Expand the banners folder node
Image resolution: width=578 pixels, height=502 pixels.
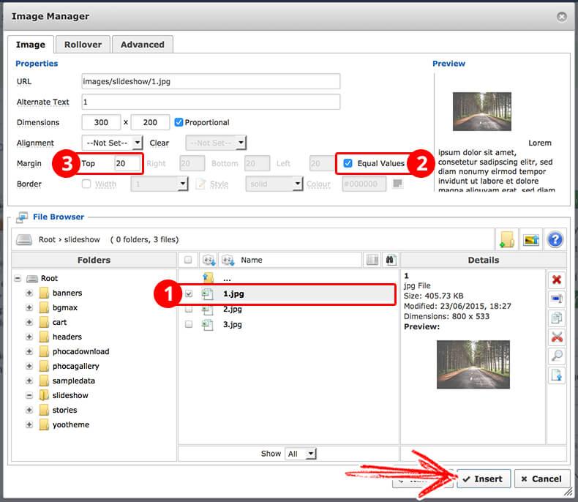coord(29,293)
